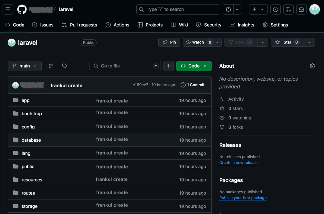The image size is (324, 214).
Task: Click commit message in the database row
Action: 112,139
